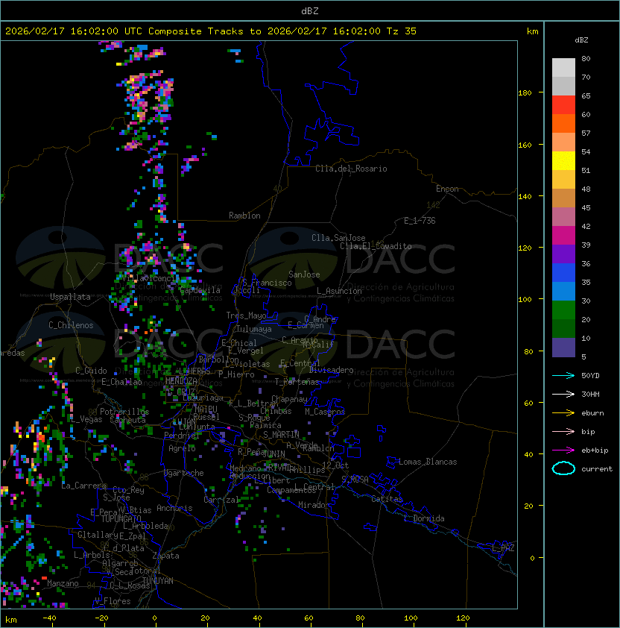Click the 'Clla.del_Rosario' label

point(351,169)
